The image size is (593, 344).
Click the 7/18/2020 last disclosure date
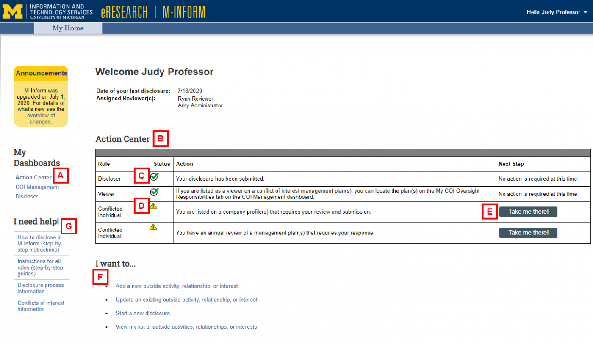point(191,91)
